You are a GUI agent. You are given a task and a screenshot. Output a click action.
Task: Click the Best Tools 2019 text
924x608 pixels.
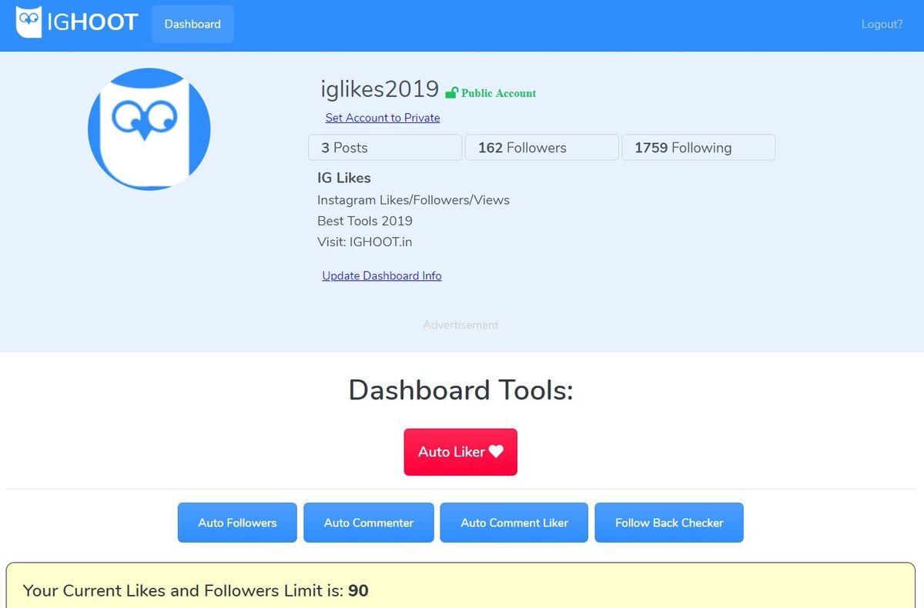[x=365, y=221]
